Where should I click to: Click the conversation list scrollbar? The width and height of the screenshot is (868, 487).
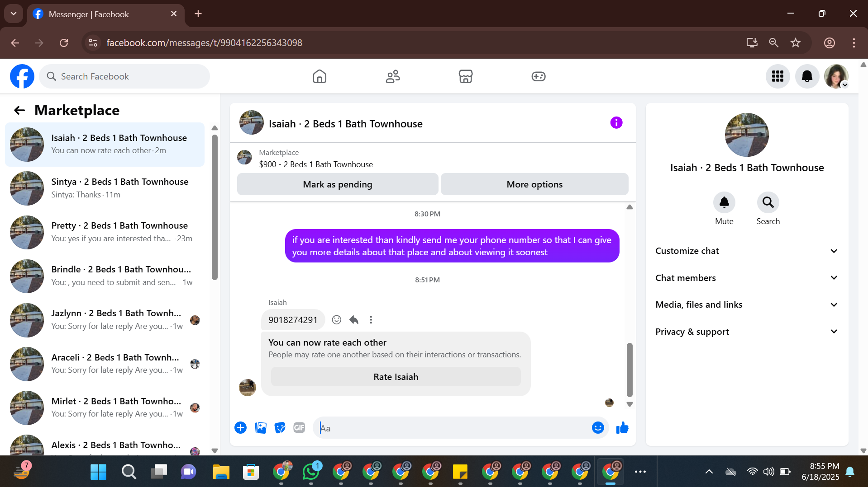215,208
